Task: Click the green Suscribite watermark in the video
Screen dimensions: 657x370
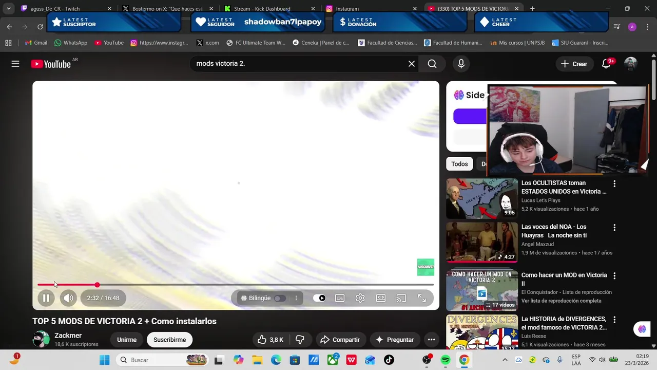Action: (x=426, y=267)
